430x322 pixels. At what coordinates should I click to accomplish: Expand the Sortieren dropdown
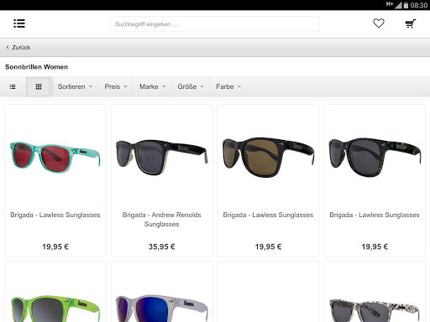(x=75, y=87)
